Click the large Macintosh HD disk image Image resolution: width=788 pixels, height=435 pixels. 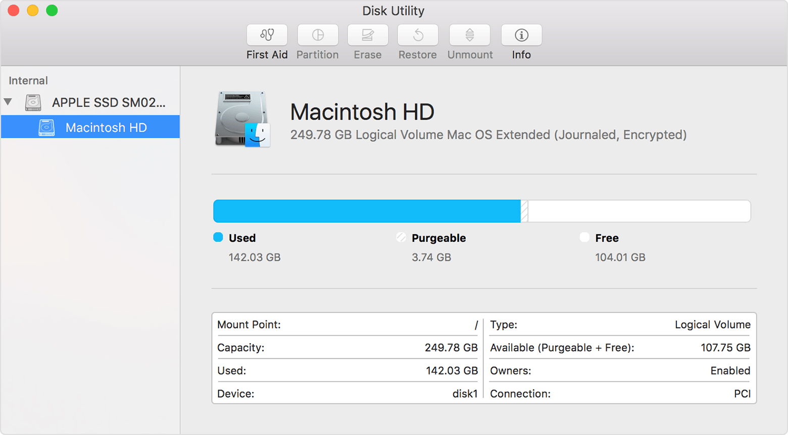(242, 119)
